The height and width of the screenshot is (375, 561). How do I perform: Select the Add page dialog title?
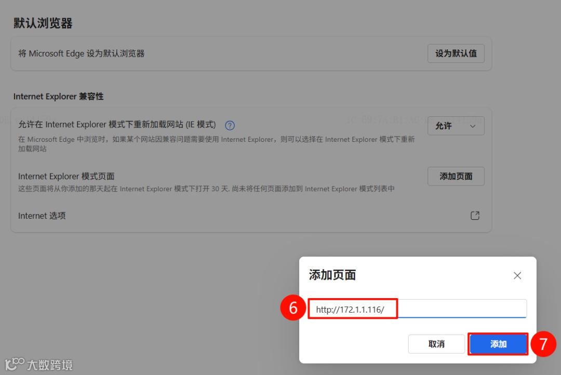[x=332, y=275]
